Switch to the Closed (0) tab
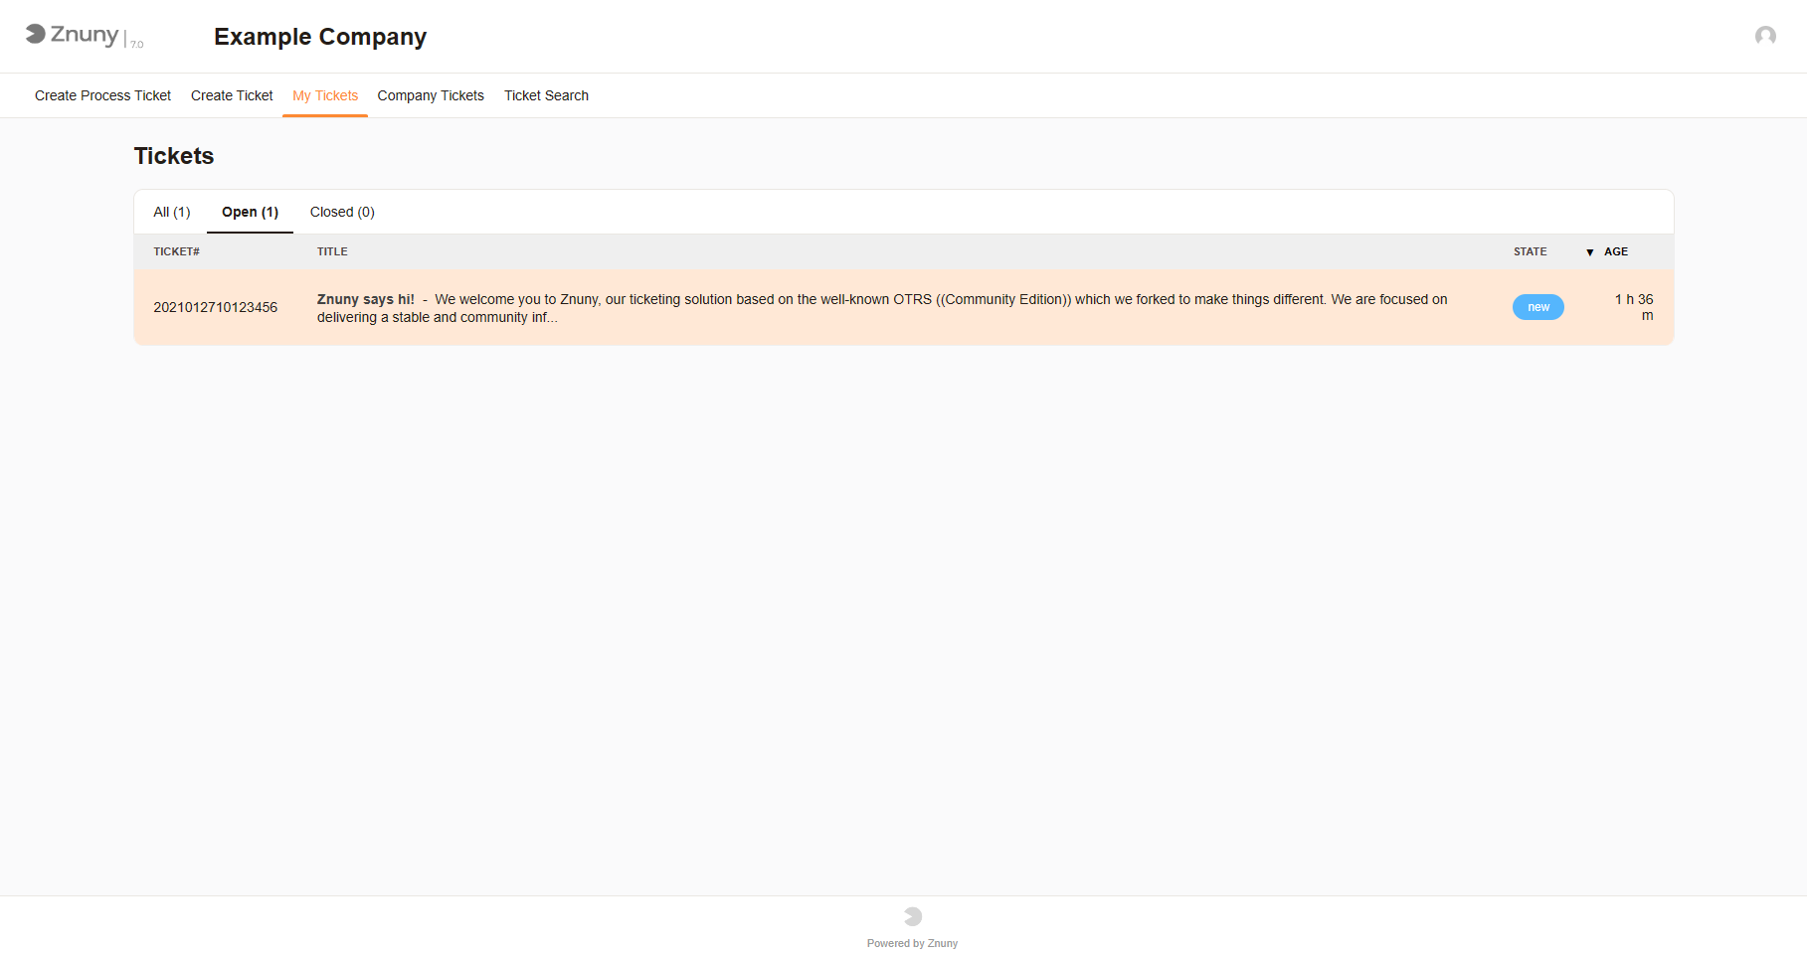The width and height of the screenshot is (1807, 955). pyautogui.click(x=342, y=212)
